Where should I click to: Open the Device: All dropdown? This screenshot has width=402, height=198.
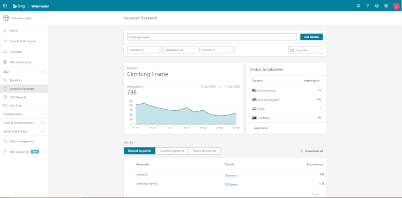(x=217, y=50)
